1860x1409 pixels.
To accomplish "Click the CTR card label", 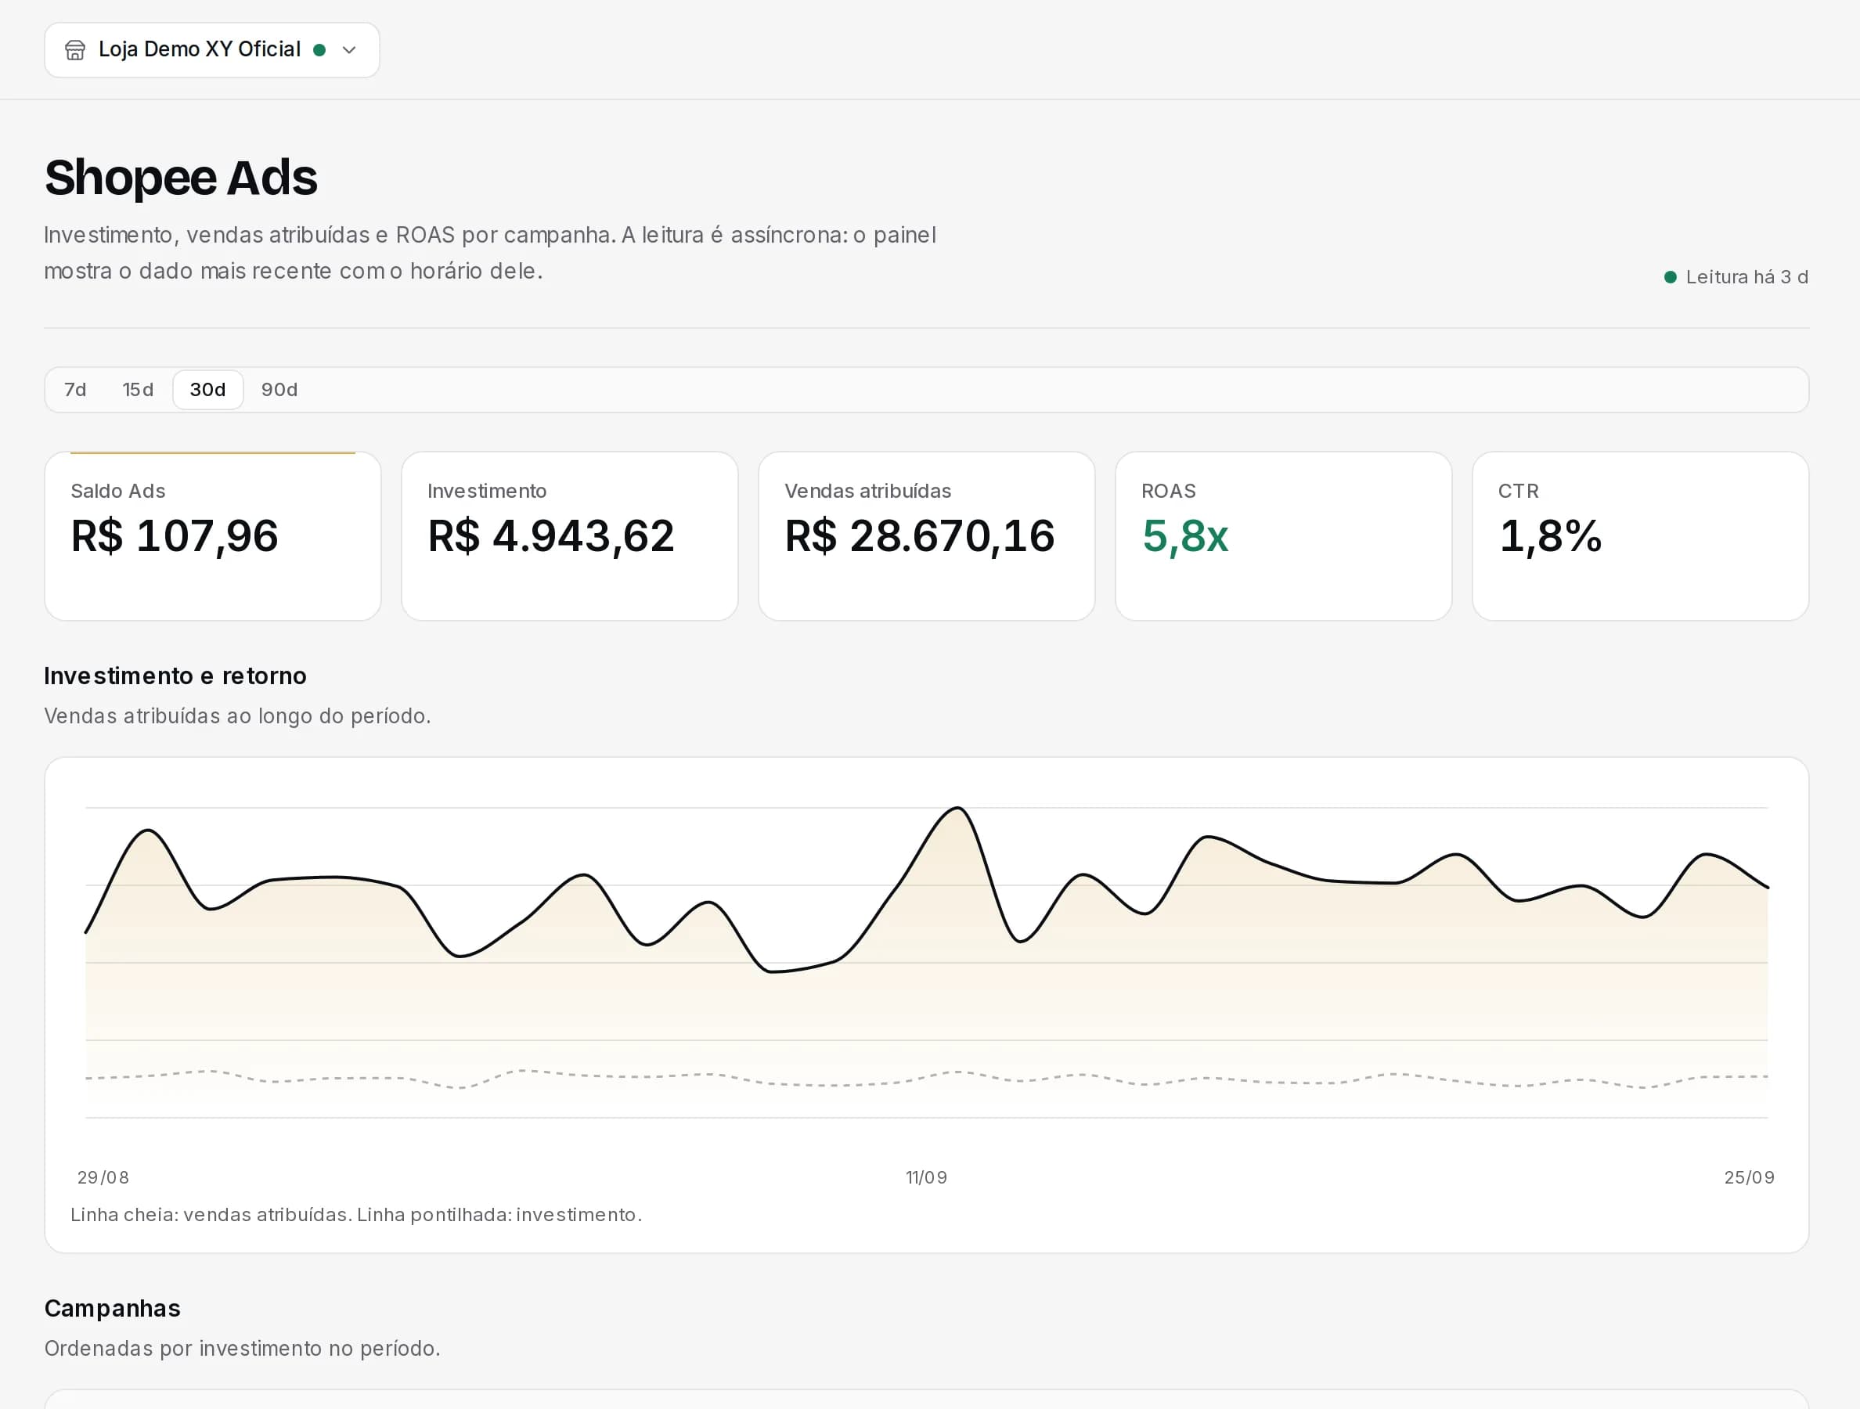I will [1518, 491].
